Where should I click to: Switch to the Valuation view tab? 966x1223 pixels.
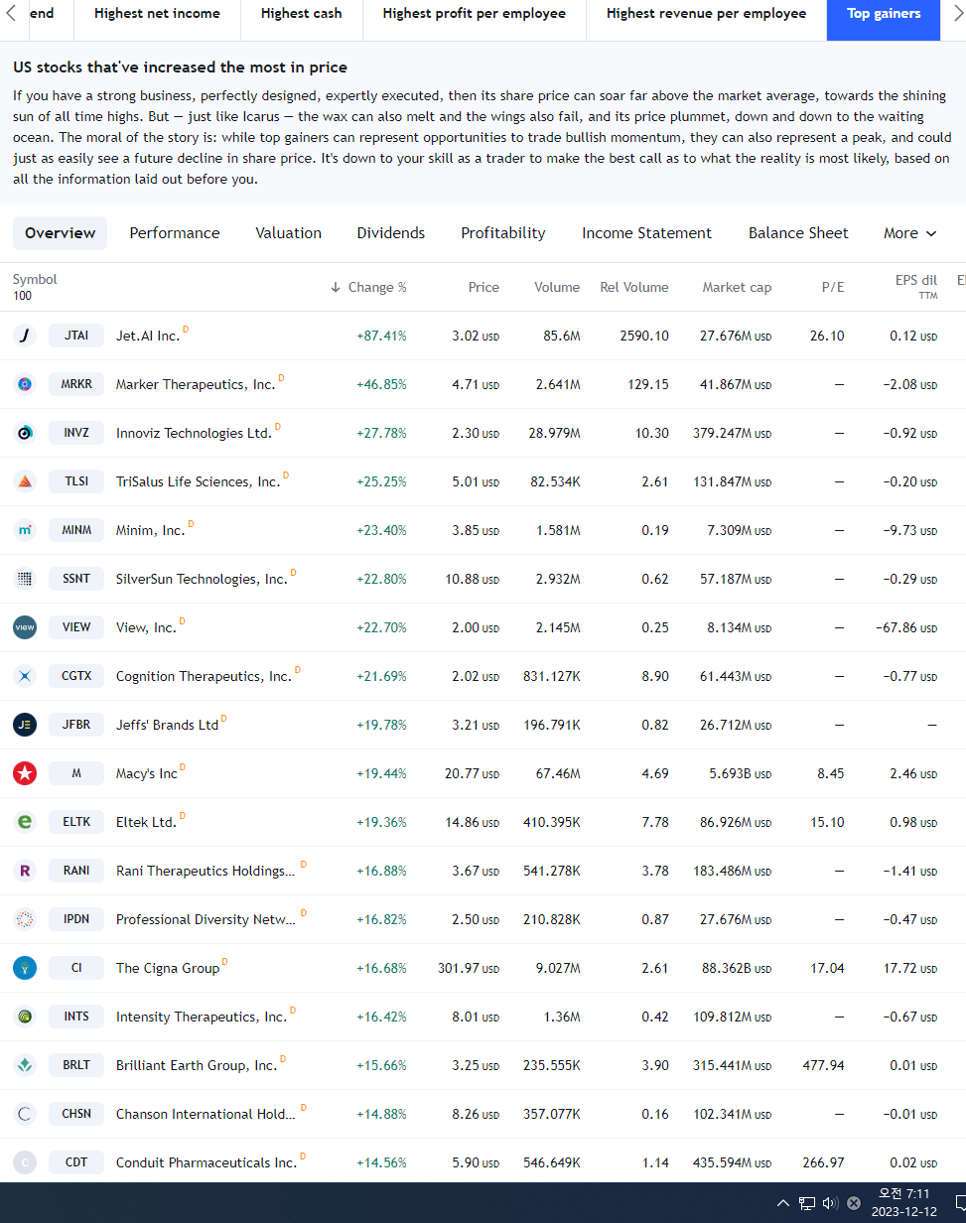coord(288,233)
